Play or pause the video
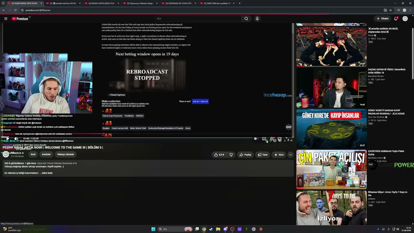The width and height of the screenshot is (414, 233). pos(8,139)
